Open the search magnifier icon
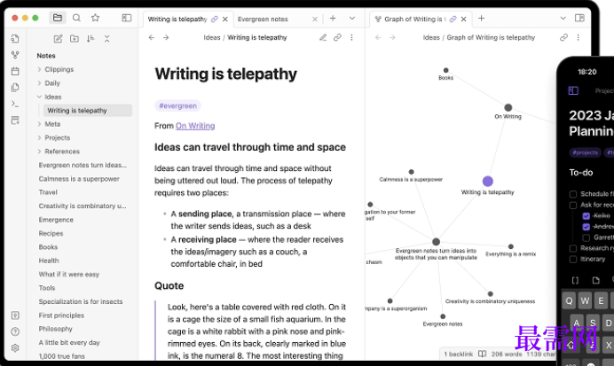Image resolution: width=614 pixels, height=366 pixels. pyautogui.click(x=76, y=18)
